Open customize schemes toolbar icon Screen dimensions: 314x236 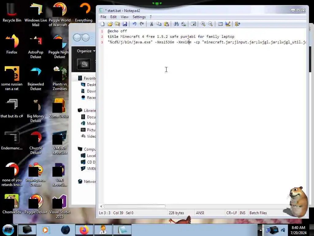(228, 24)
